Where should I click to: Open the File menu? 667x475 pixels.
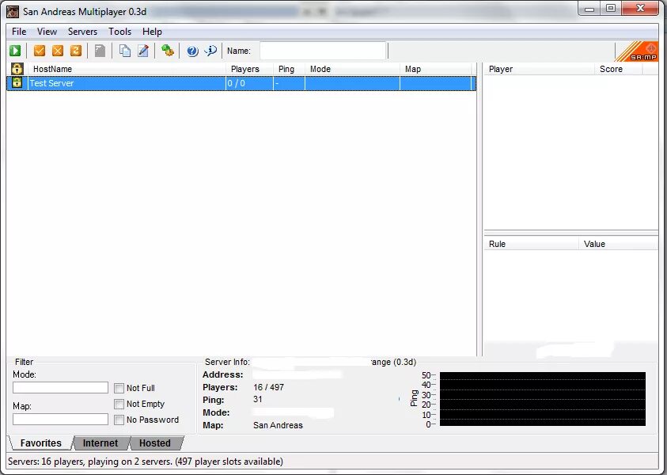tap(19, 32)
